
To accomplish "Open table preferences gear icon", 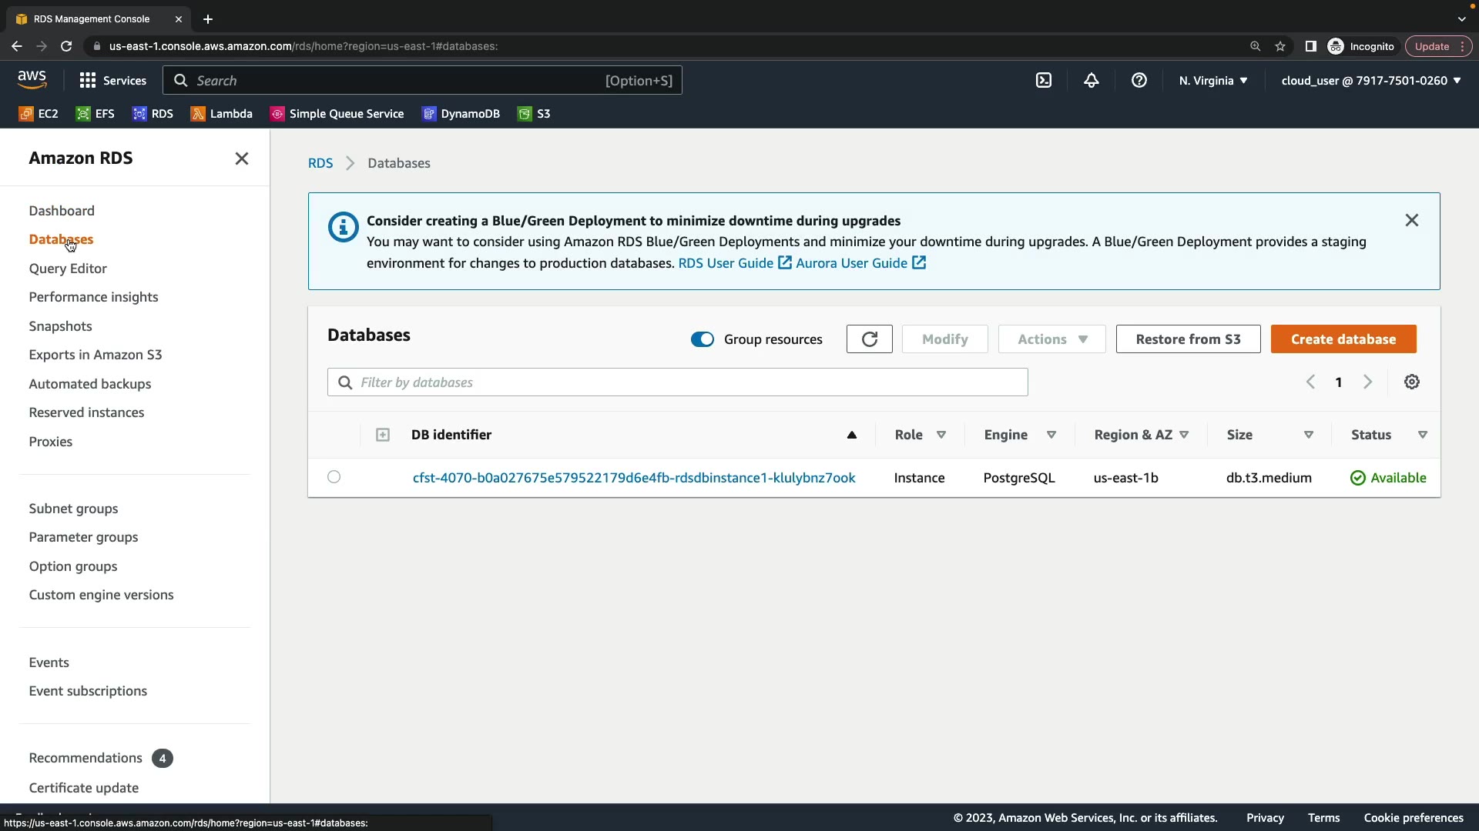I will pos(1411,382).
